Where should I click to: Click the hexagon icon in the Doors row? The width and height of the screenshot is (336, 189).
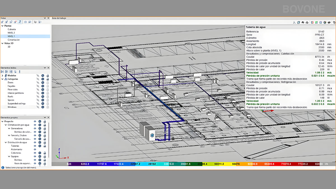tap(43, 83)
